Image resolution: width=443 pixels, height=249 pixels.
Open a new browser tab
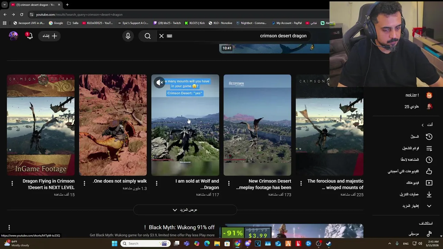[x=67, y=5]
